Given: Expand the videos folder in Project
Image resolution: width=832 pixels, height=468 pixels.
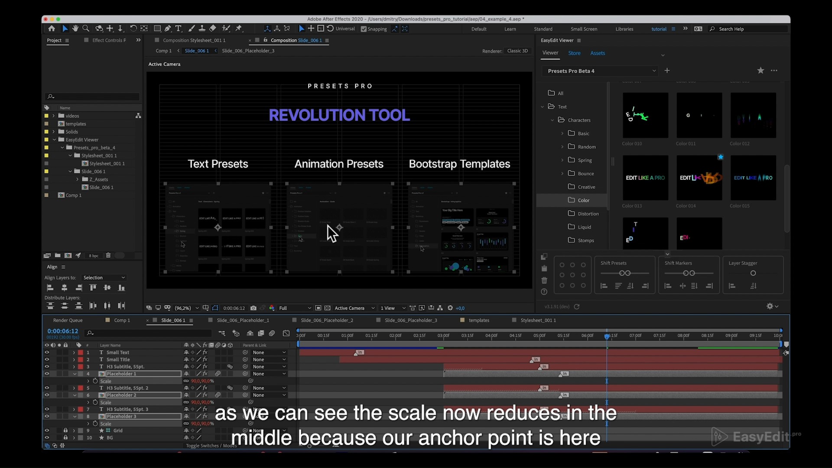Looking at the screenshot, I should (x=53, y=116).
